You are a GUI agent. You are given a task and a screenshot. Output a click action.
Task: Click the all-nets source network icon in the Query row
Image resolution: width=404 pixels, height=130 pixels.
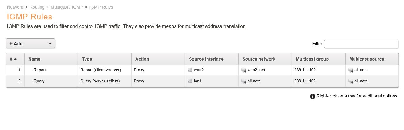[244, 81]
